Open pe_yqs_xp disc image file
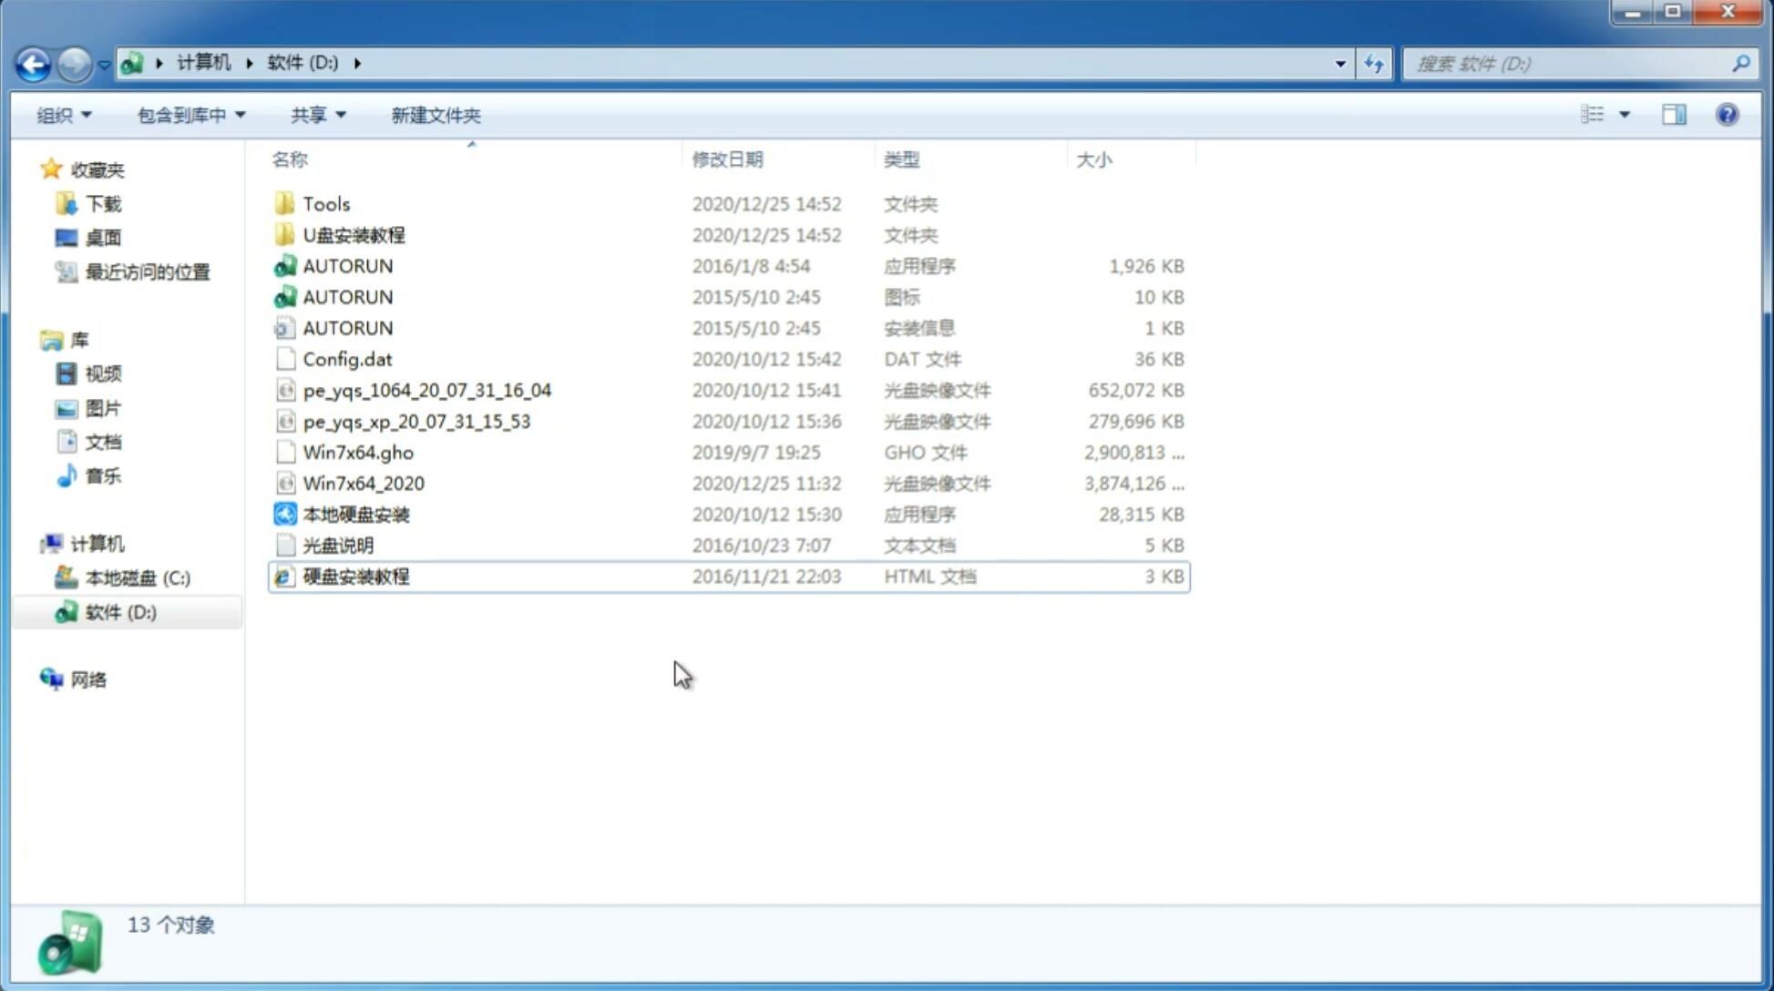This screenshot has height=991, width=1774. click(416, 421)
